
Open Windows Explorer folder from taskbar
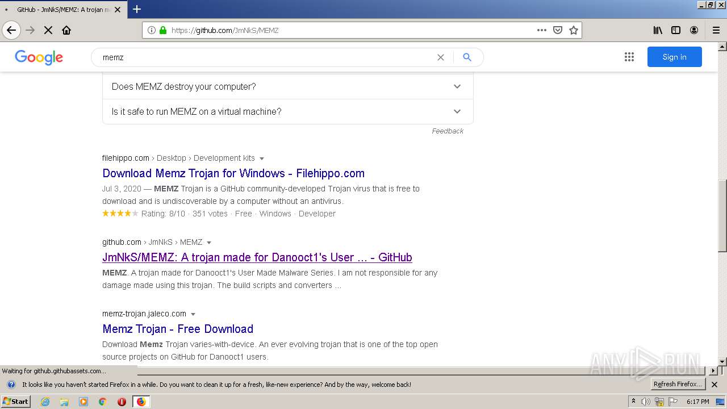click(x=64, y=402)
